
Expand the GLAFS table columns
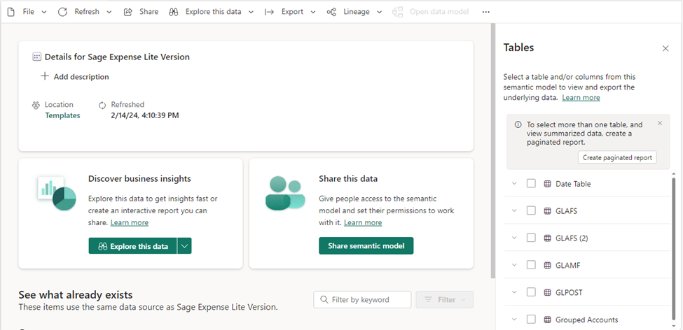[513, 210]
